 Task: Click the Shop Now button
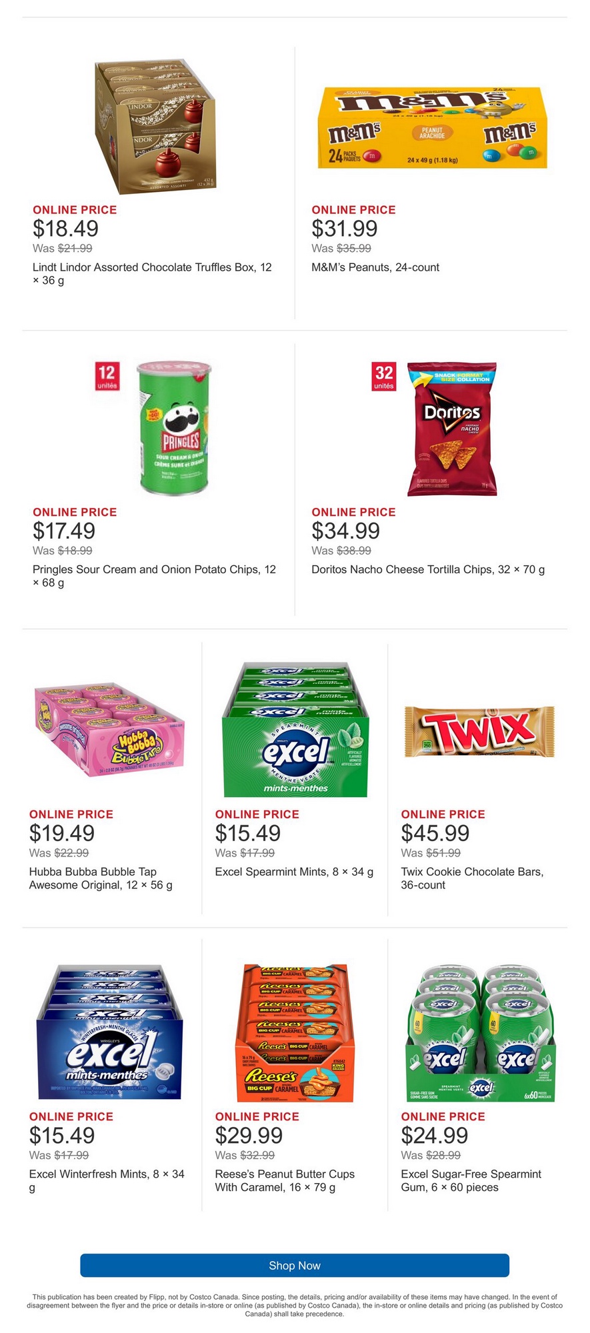tap(295, 1265)
